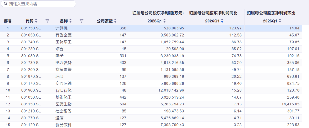This screenshot has height=128, width=309.
Task: Click code 801740.SL
Action: click(x=31, y=42)
